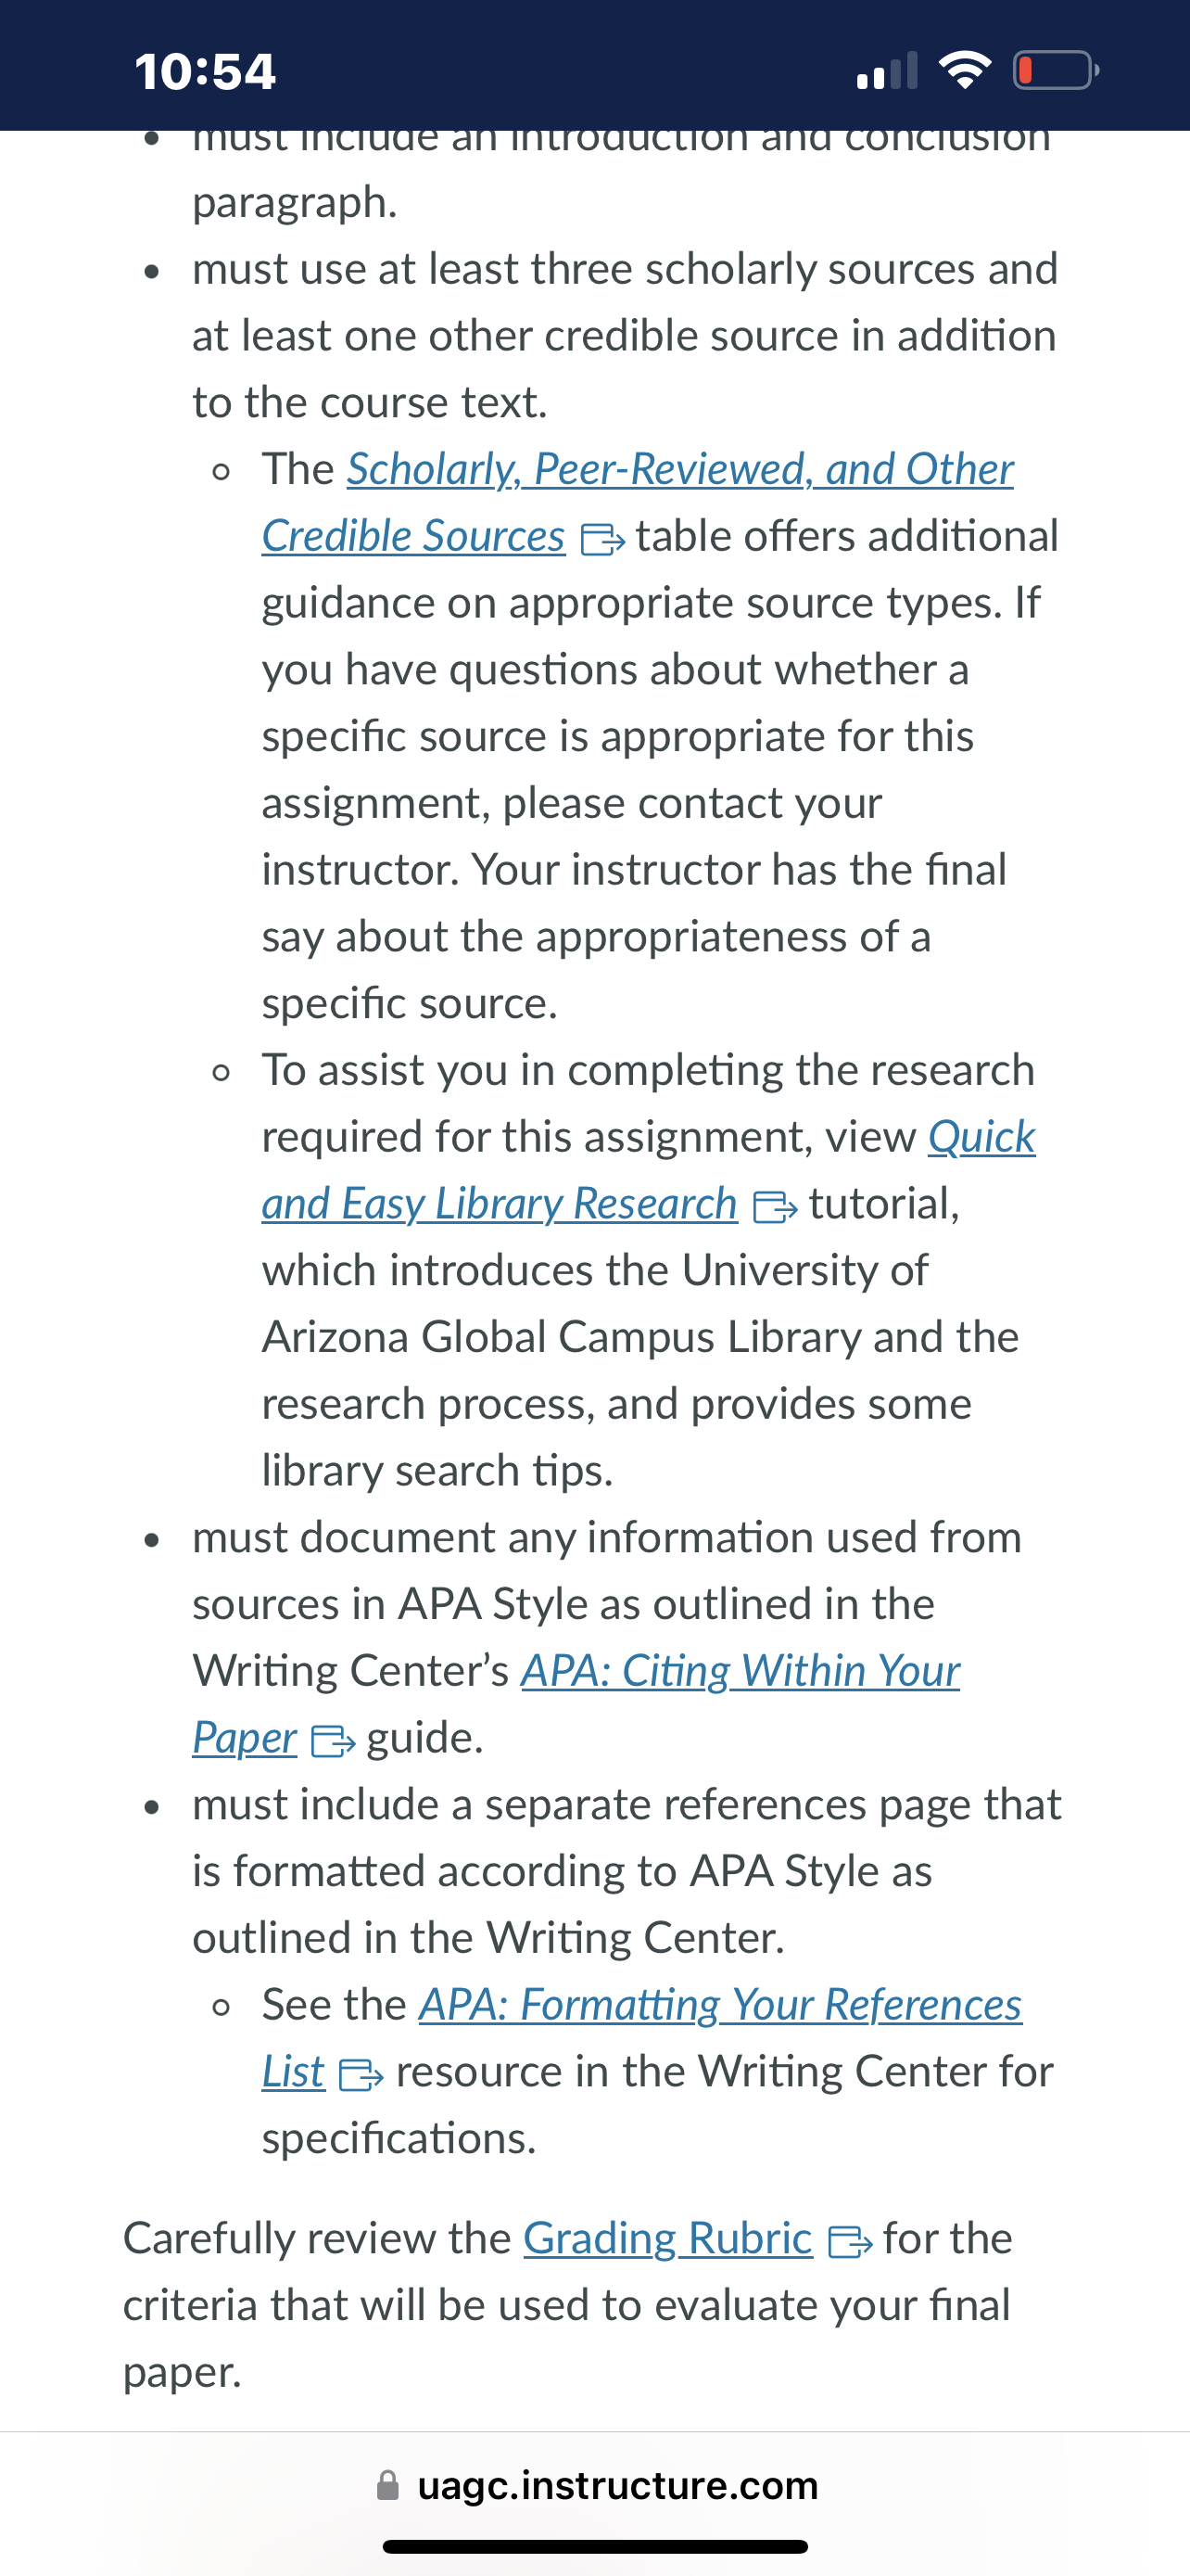The height and width of the screenshot is (2576, 1190).
Task: Click the Credible Sources link text
Action: (x=413, y=537)
